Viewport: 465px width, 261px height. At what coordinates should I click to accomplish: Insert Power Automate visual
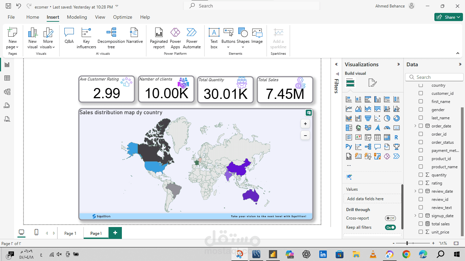[192, 38]
